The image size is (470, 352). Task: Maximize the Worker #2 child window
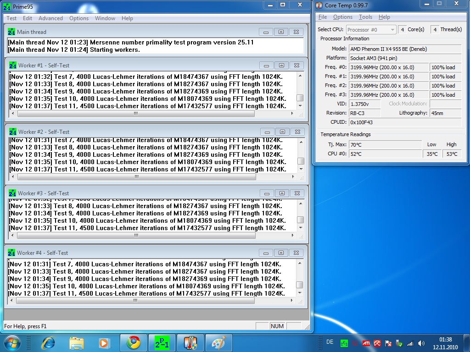tap(282, 132)
